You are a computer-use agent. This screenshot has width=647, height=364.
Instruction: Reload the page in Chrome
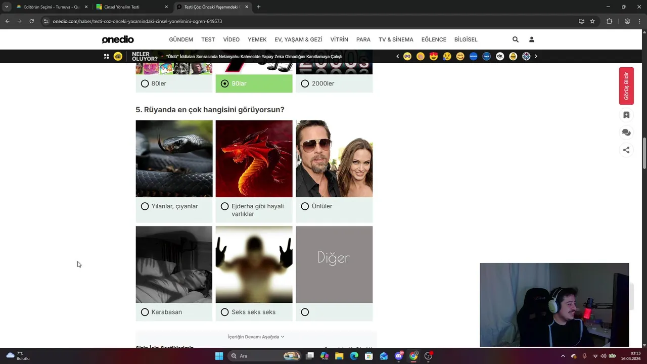31,21
